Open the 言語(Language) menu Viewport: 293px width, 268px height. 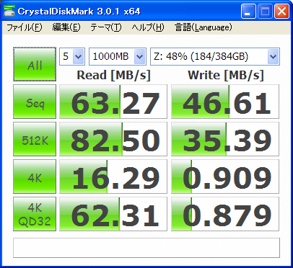204,27
